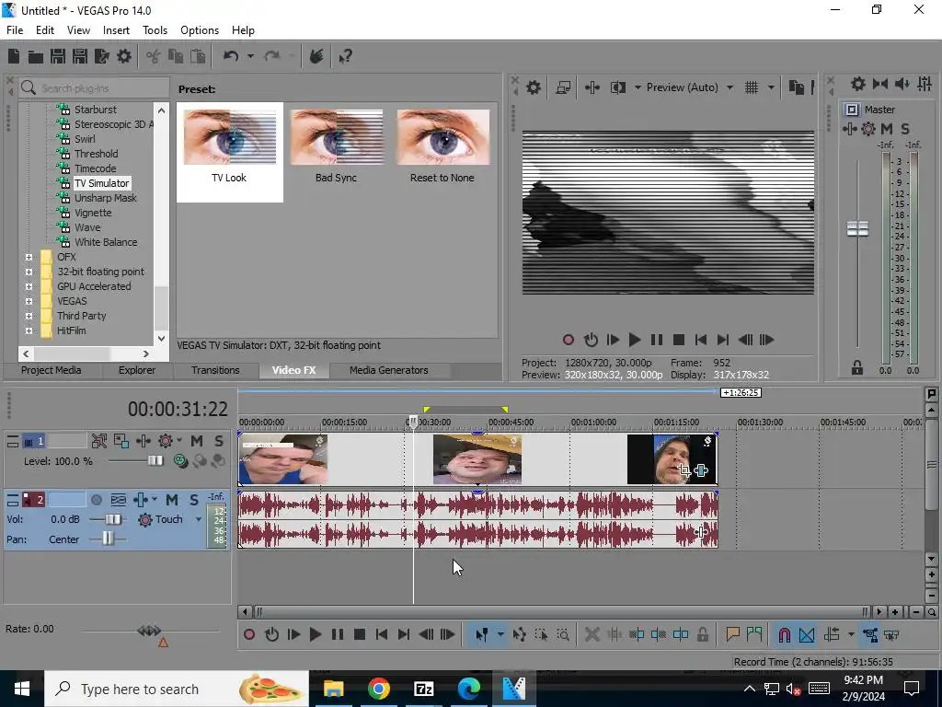Expand the GPU Accelerated folder
Viewport: 942px width, 707px height.
tap(29, 286)
